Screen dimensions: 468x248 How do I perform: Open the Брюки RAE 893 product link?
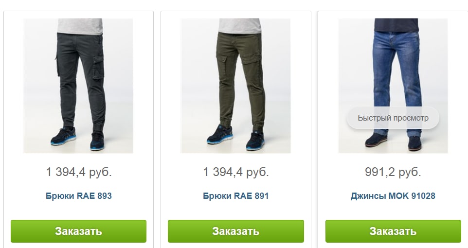78,196
